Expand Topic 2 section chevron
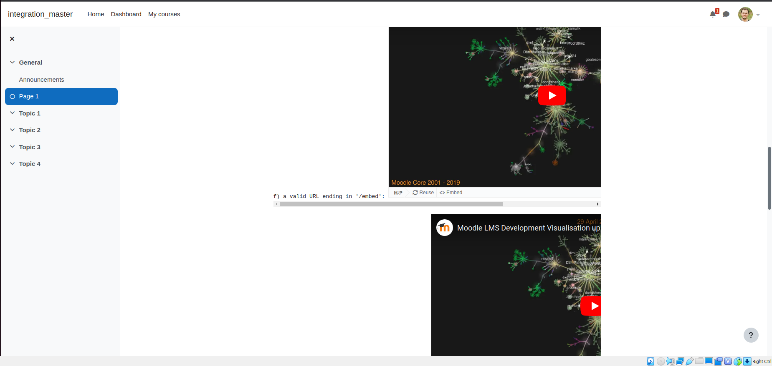The image size is (772, 366). 13,130
